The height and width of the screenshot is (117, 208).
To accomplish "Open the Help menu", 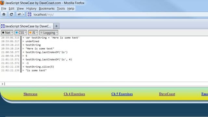I will click(71, 8).
